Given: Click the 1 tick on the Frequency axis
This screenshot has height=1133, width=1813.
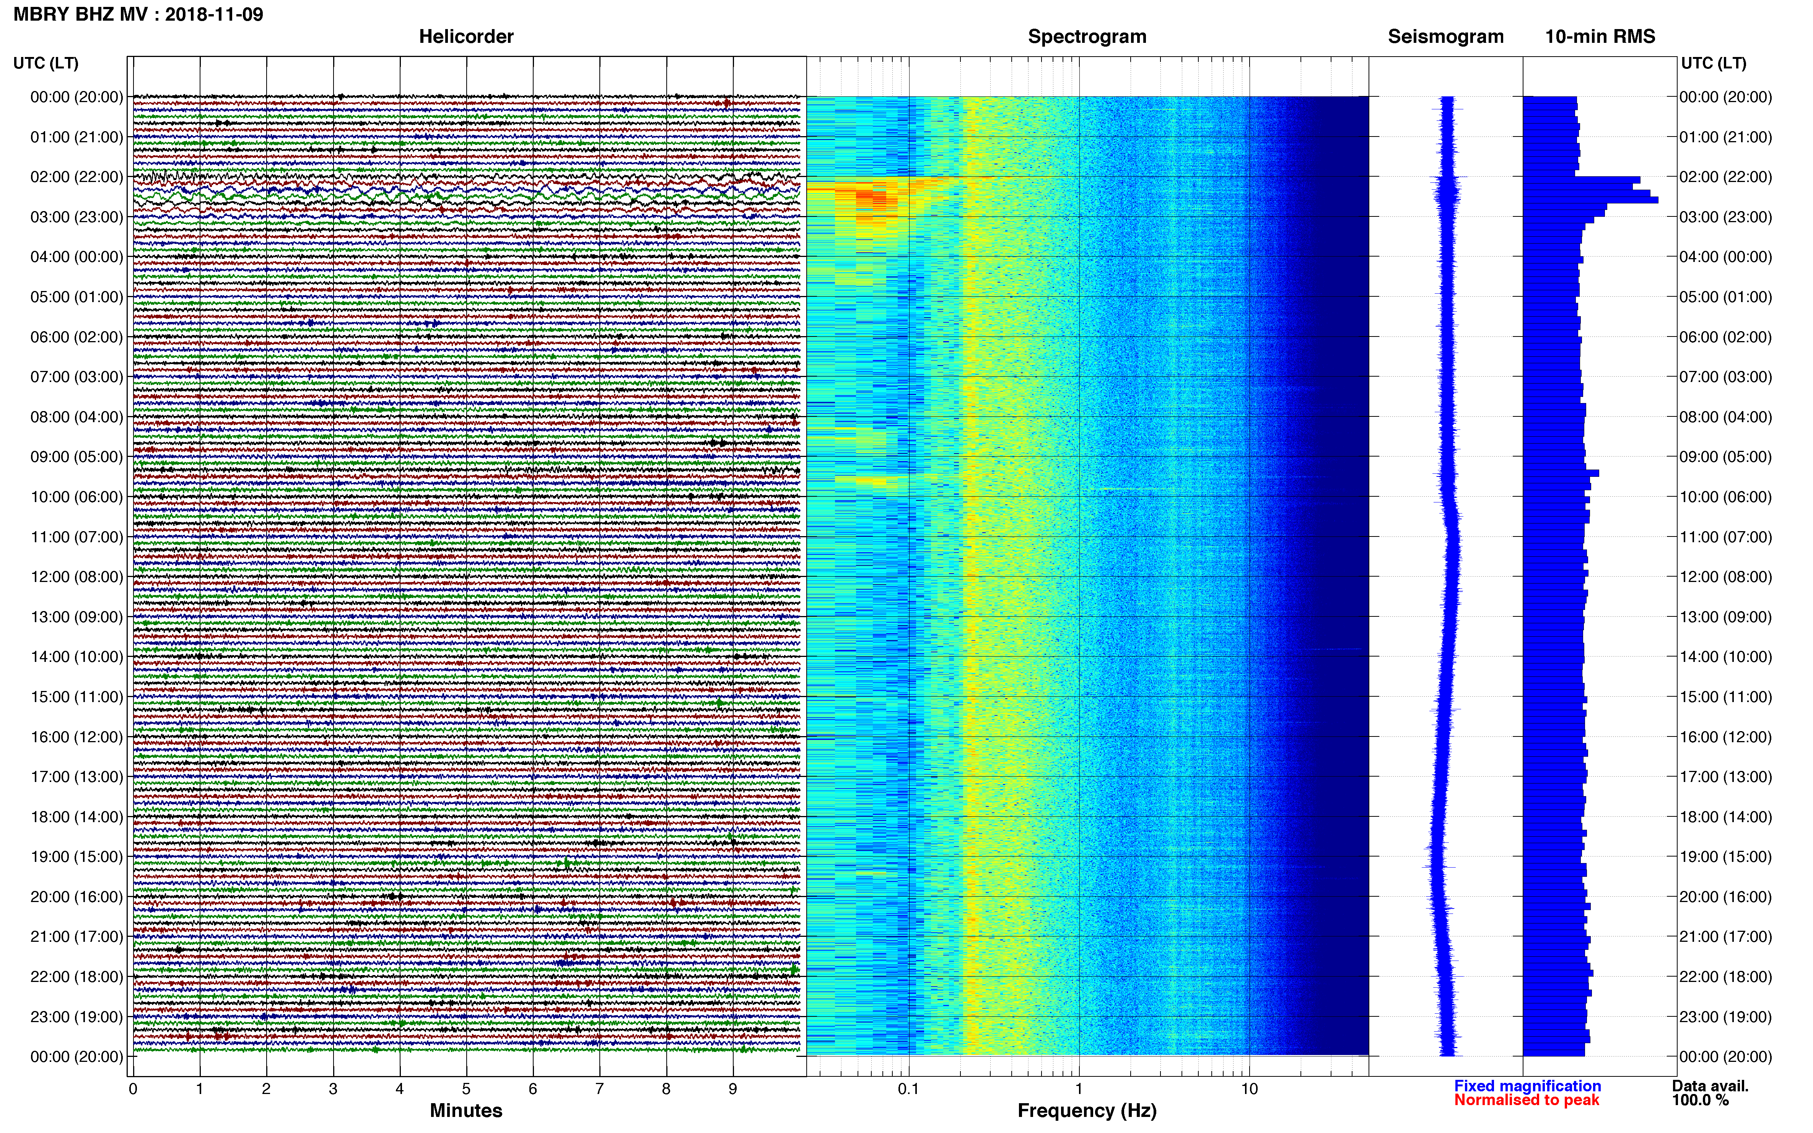Looking at the screenshot, I should coord(1079,1089).
